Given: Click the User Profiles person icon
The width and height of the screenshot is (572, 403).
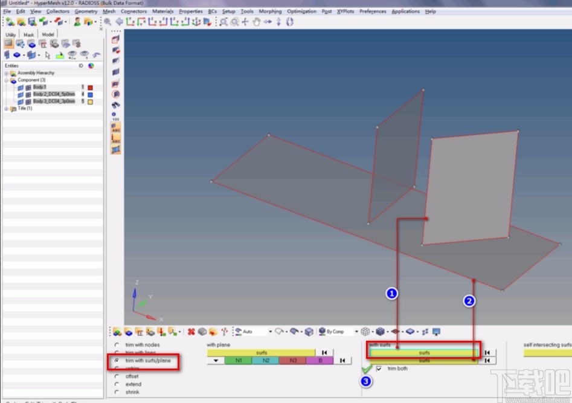Looking at the screenshot, I should point(77,22).
